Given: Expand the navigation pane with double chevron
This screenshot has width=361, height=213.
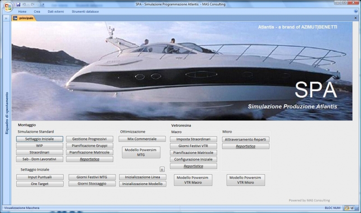Looking at the screenshot, I should (6, 19).
